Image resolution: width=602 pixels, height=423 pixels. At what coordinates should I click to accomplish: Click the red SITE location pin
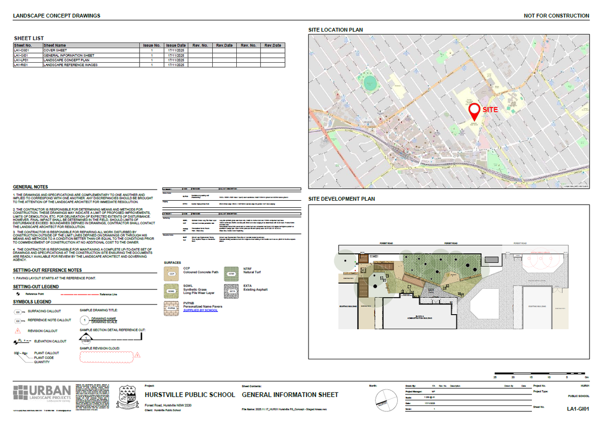point(474,111)
